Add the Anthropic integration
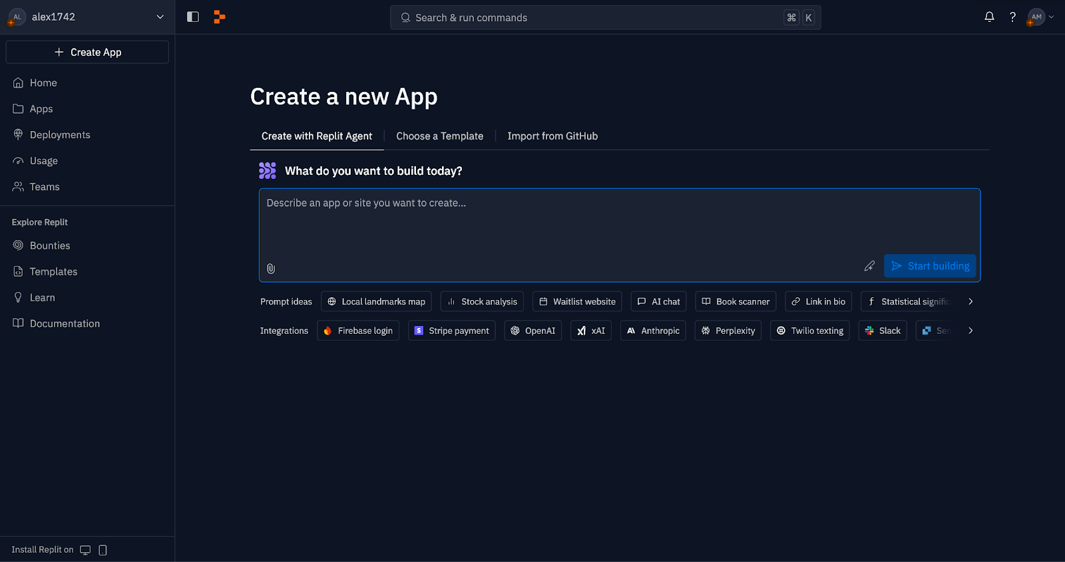The height and width of the screenshot is (562, 1065). coord(653,331)
